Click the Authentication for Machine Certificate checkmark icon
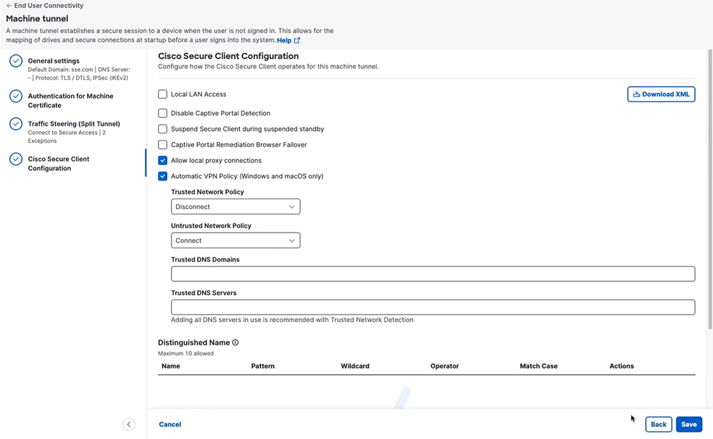This screenshot has height=439, width=713. click(16, 96)
